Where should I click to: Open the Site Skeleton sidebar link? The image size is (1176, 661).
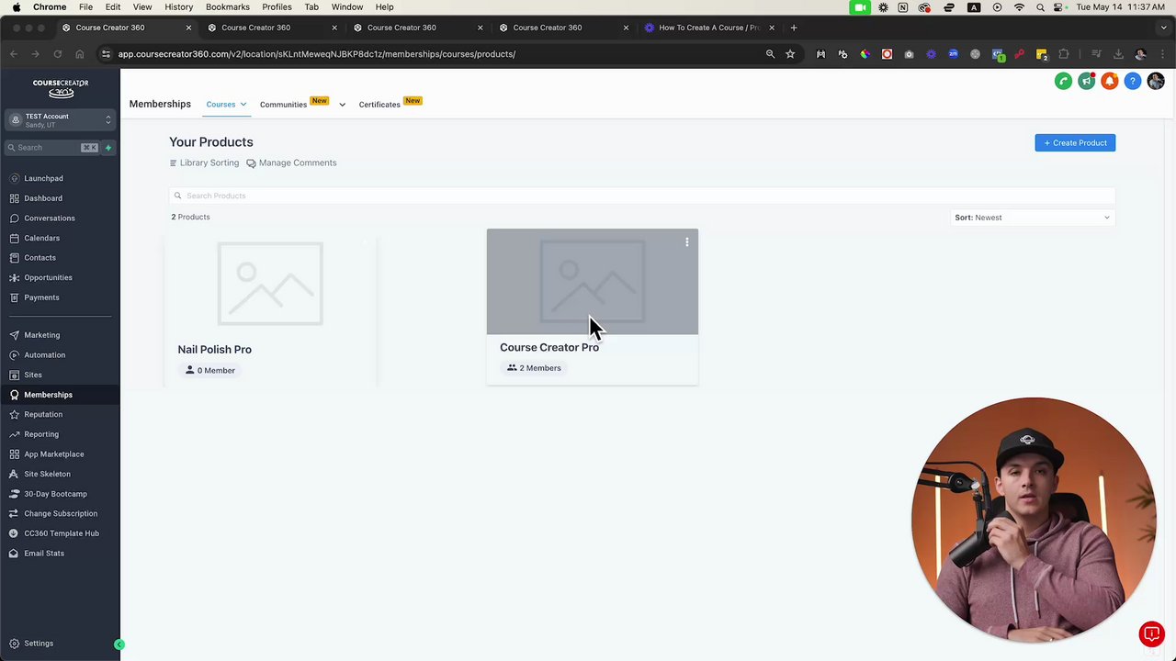tap(47, 474)
